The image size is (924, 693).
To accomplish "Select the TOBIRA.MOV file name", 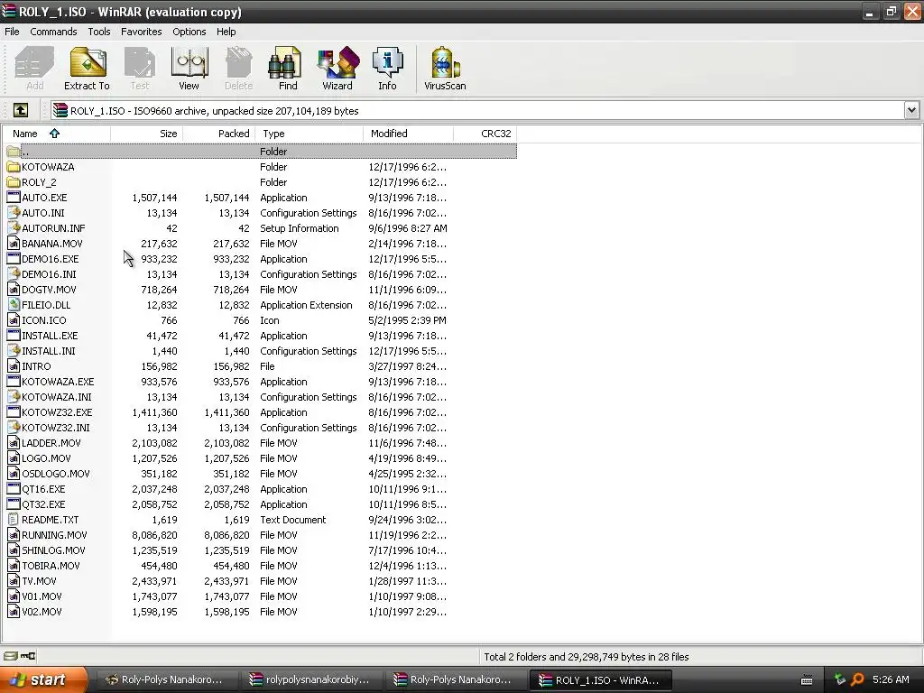I will pyautogui.click(x=51, y=566).
